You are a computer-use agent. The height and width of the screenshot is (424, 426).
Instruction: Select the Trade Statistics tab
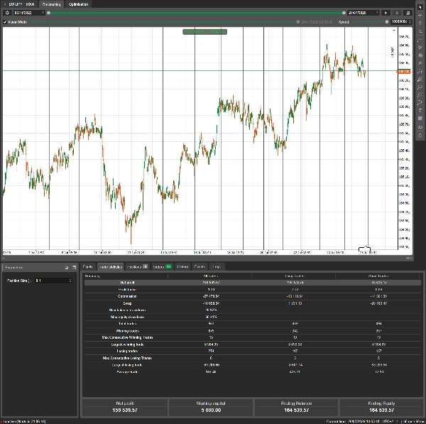[110, 266]
